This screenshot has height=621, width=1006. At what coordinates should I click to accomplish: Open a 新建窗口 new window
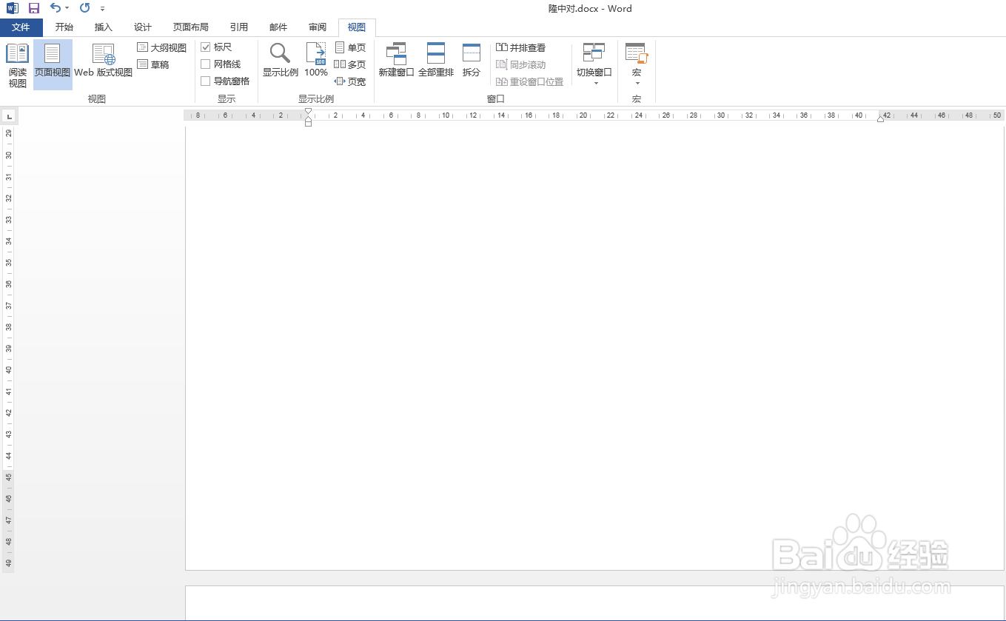pos(397,61)
